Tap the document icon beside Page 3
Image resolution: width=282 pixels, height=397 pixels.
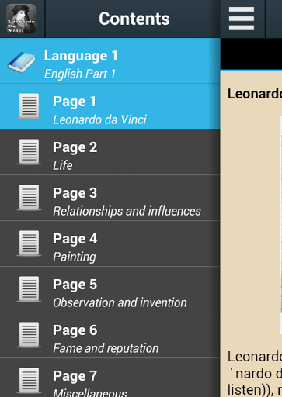point(29,198)
